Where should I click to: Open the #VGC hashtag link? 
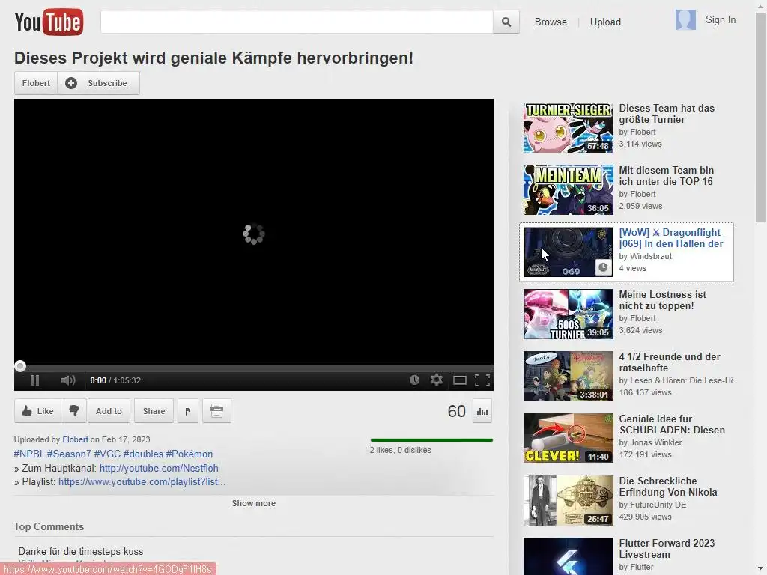pyautogui.click(x=107, y=454)
